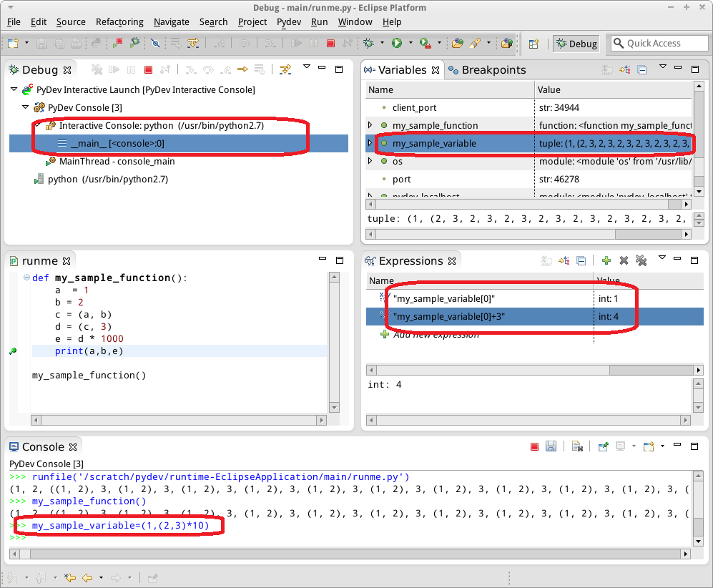Click the Clear Console icon
The image size is (713, 588).
(x=577, y=446)
